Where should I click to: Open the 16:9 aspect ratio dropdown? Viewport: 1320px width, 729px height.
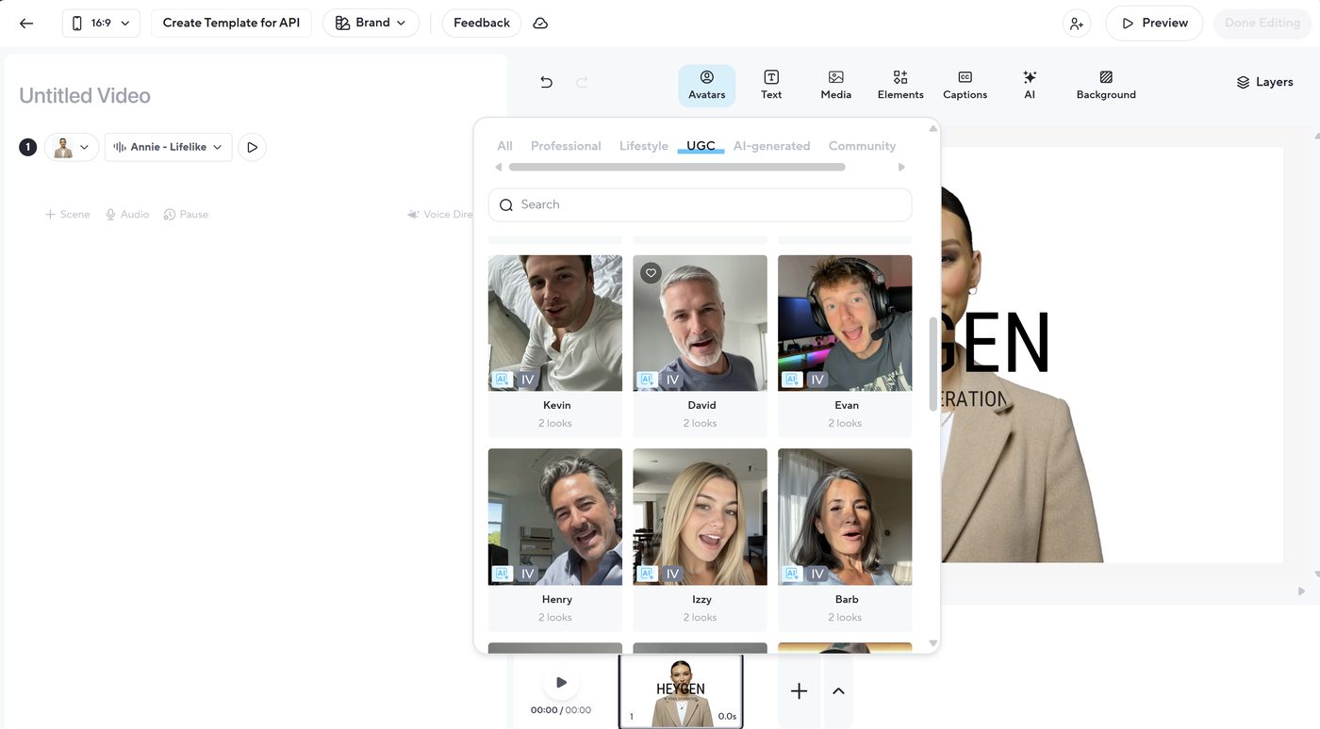point(100,22)
